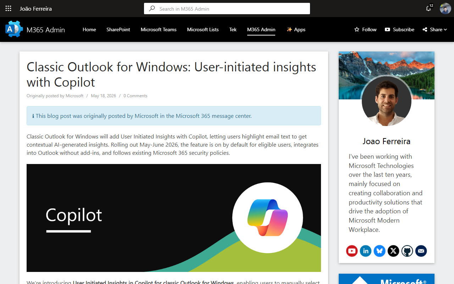The width and height of the screenshot is (454, 284).
Task: Open the user profile avatar menu
Action: coord(445,9)
